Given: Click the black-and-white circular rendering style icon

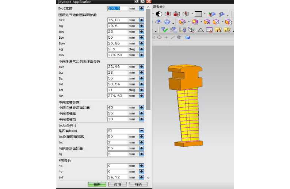Looking at the screenshot, I should 159,14.
